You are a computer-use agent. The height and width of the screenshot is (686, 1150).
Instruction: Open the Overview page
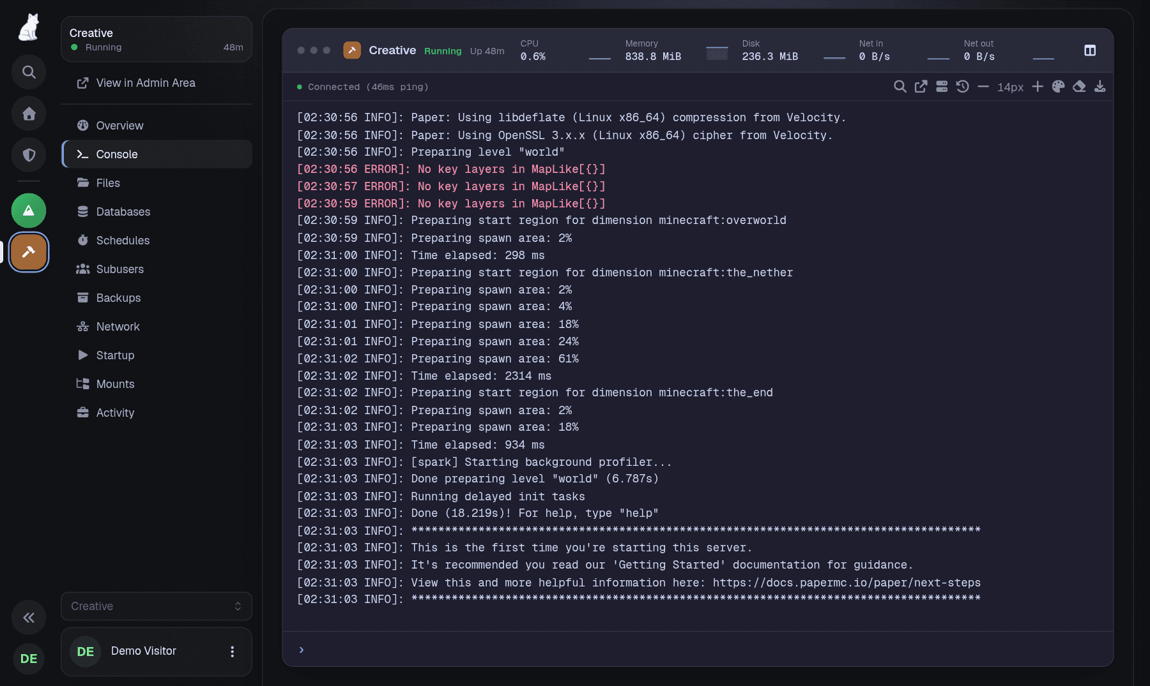pyautogui.click(x=157, y=126)
